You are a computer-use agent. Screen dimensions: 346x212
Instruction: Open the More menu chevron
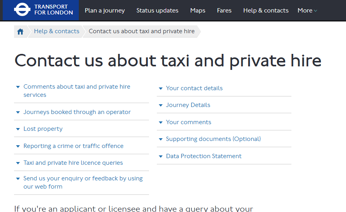316,11
